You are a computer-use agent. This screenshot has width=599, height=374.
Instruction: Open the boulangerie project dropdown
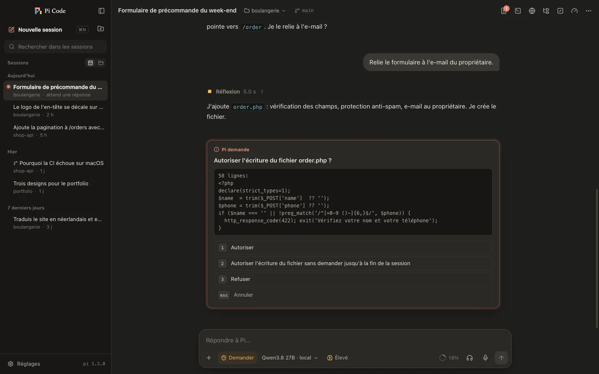(265, 11)
